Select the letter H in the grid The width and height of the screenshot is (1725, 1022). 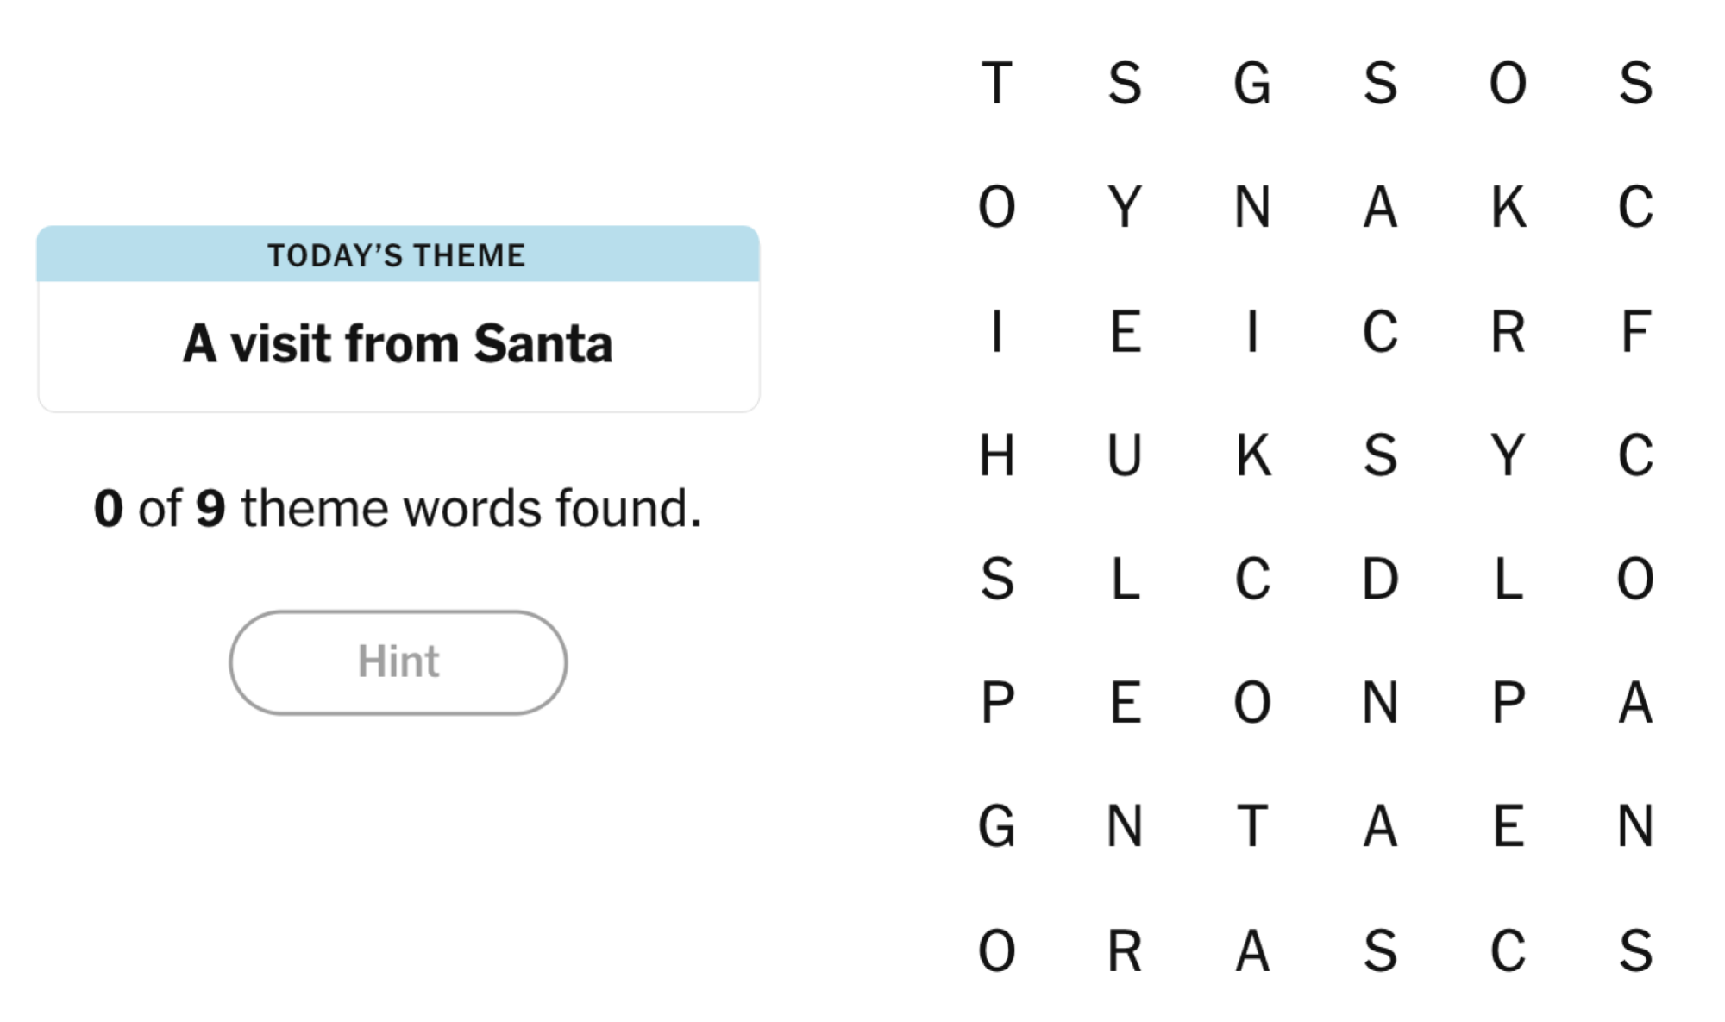pos(997,455)
